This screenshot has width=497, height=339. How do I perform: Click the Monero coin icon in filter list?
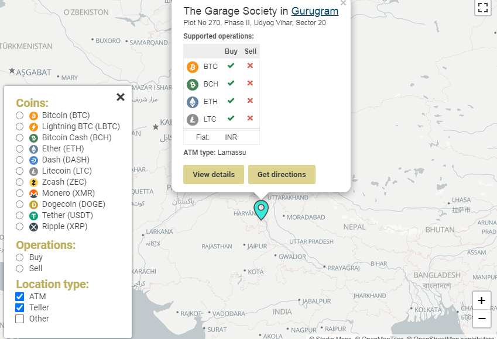click(33, 193)
